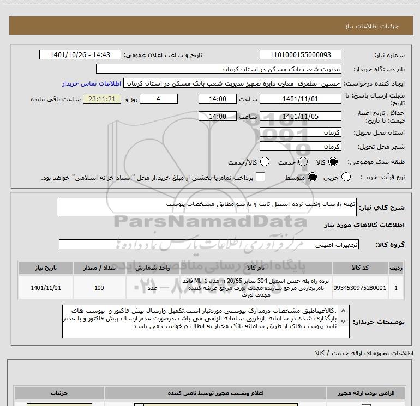Click the تاریخ نیاز column header

click(45, 268)
